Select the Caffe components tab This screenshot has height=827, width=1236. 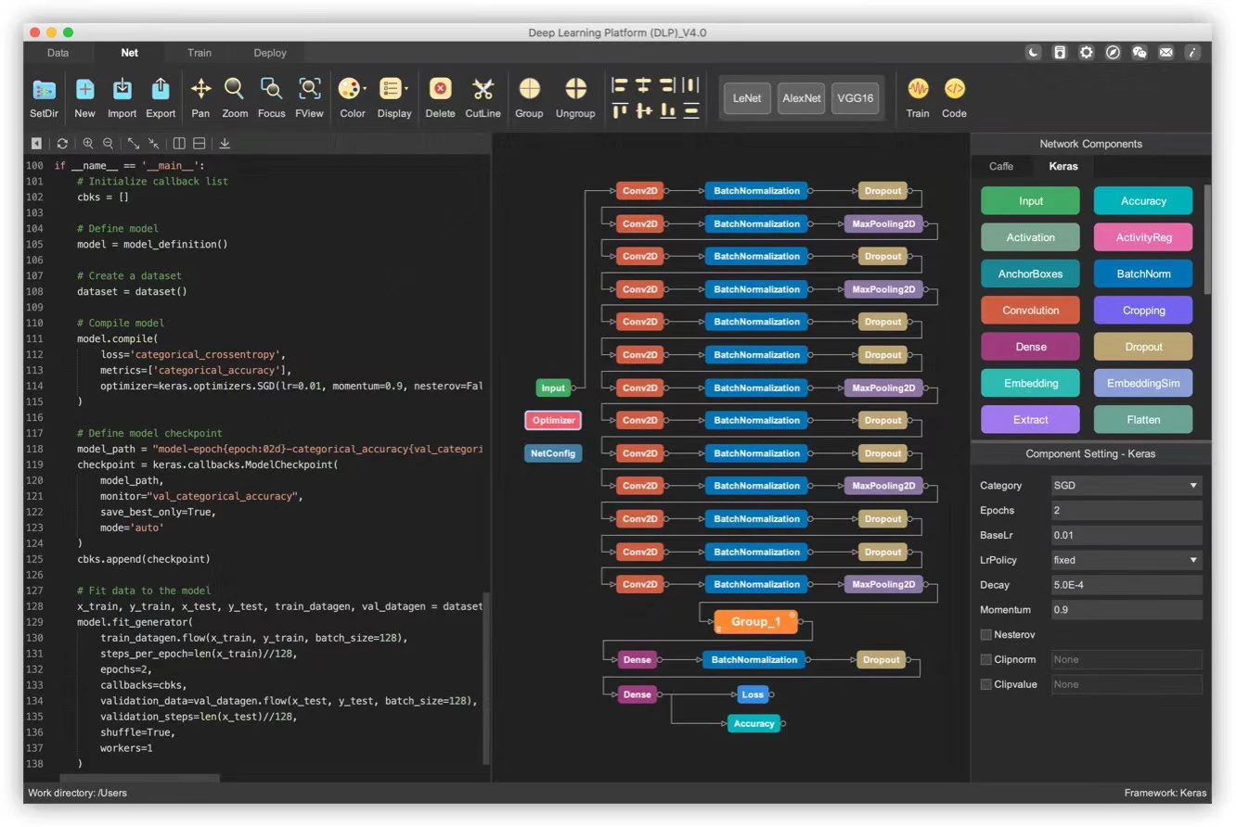click(1001, 167)
